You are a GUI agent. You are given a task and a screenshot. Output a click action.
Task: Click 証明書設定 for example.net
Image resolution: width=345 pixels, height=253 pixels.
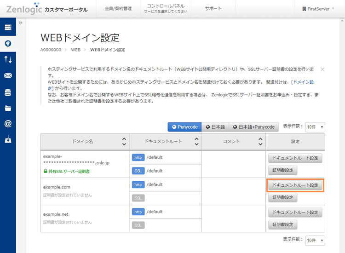point(282,224)
